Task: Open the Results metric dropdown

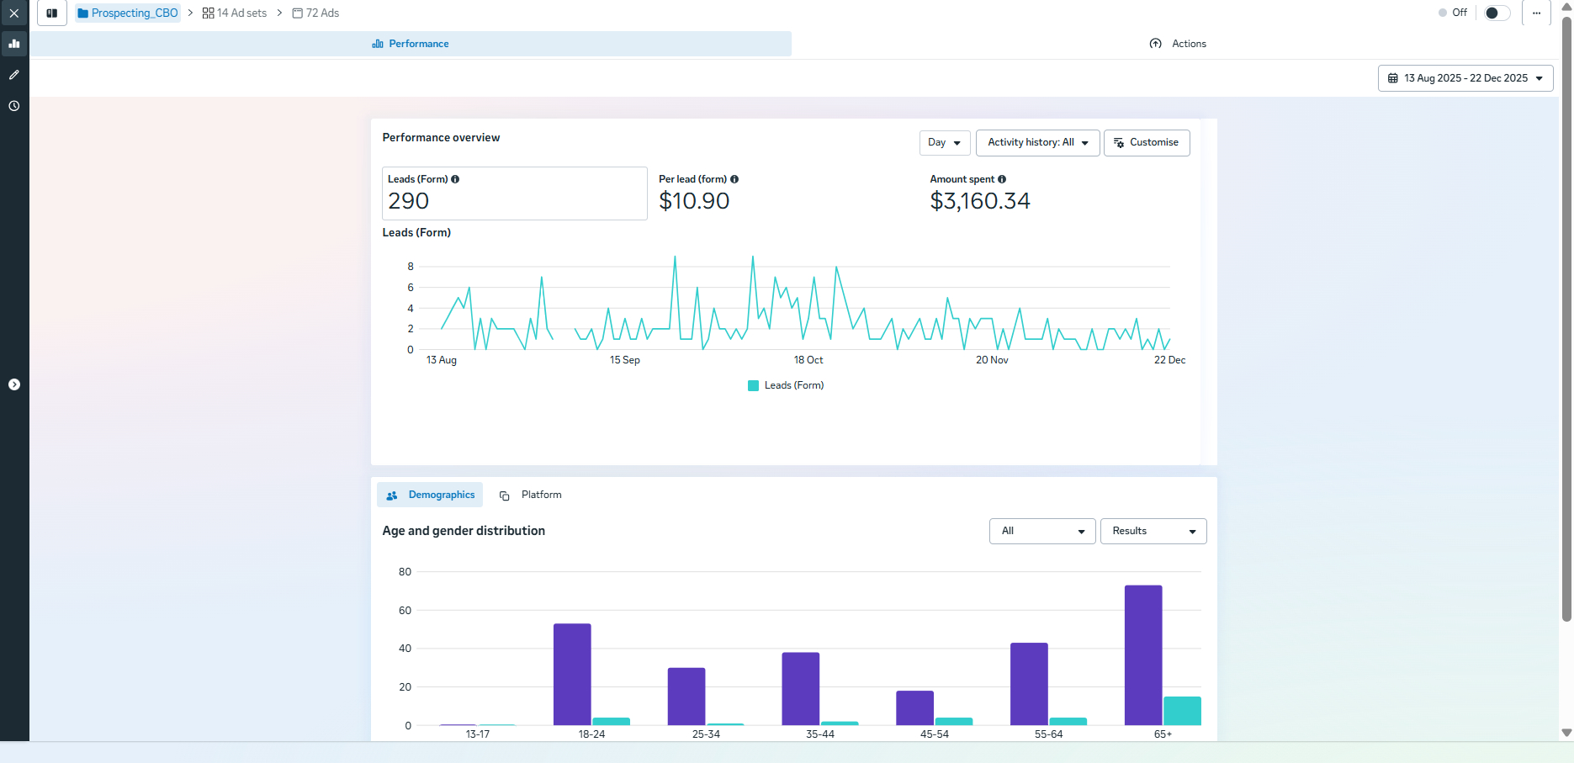Action: click(1153, 532)
